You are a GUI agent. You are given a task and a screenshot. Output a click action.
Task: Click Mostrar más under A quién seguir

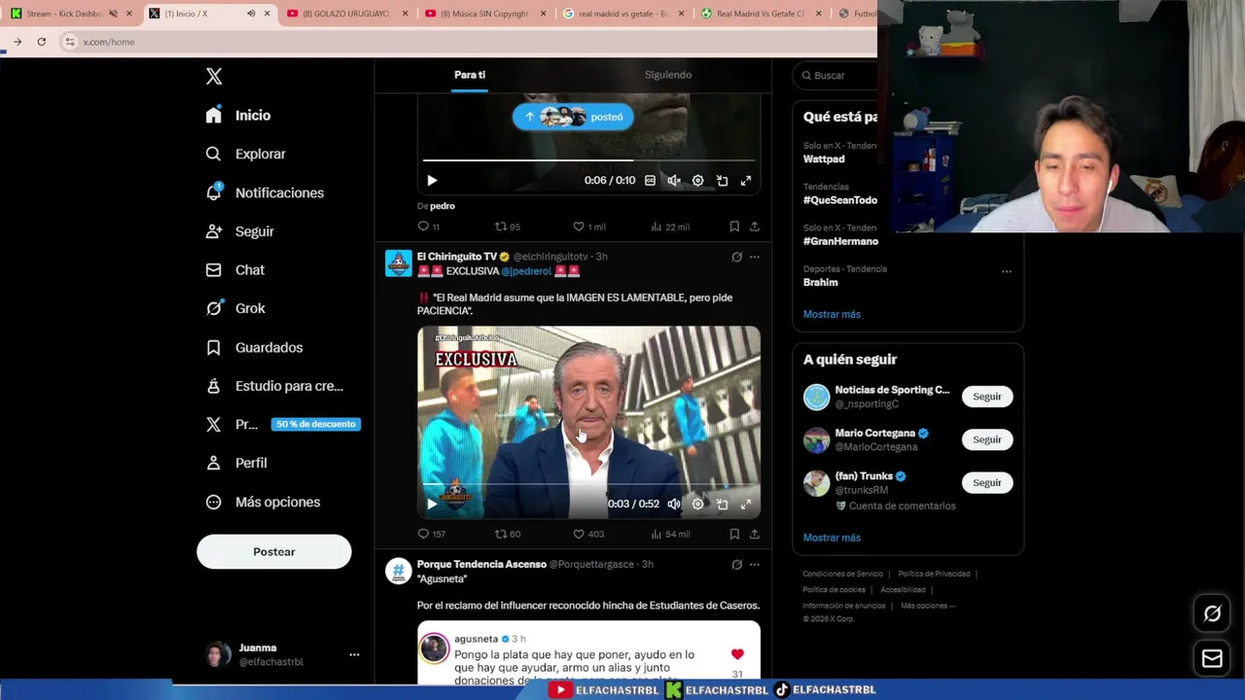pos(832,538)
